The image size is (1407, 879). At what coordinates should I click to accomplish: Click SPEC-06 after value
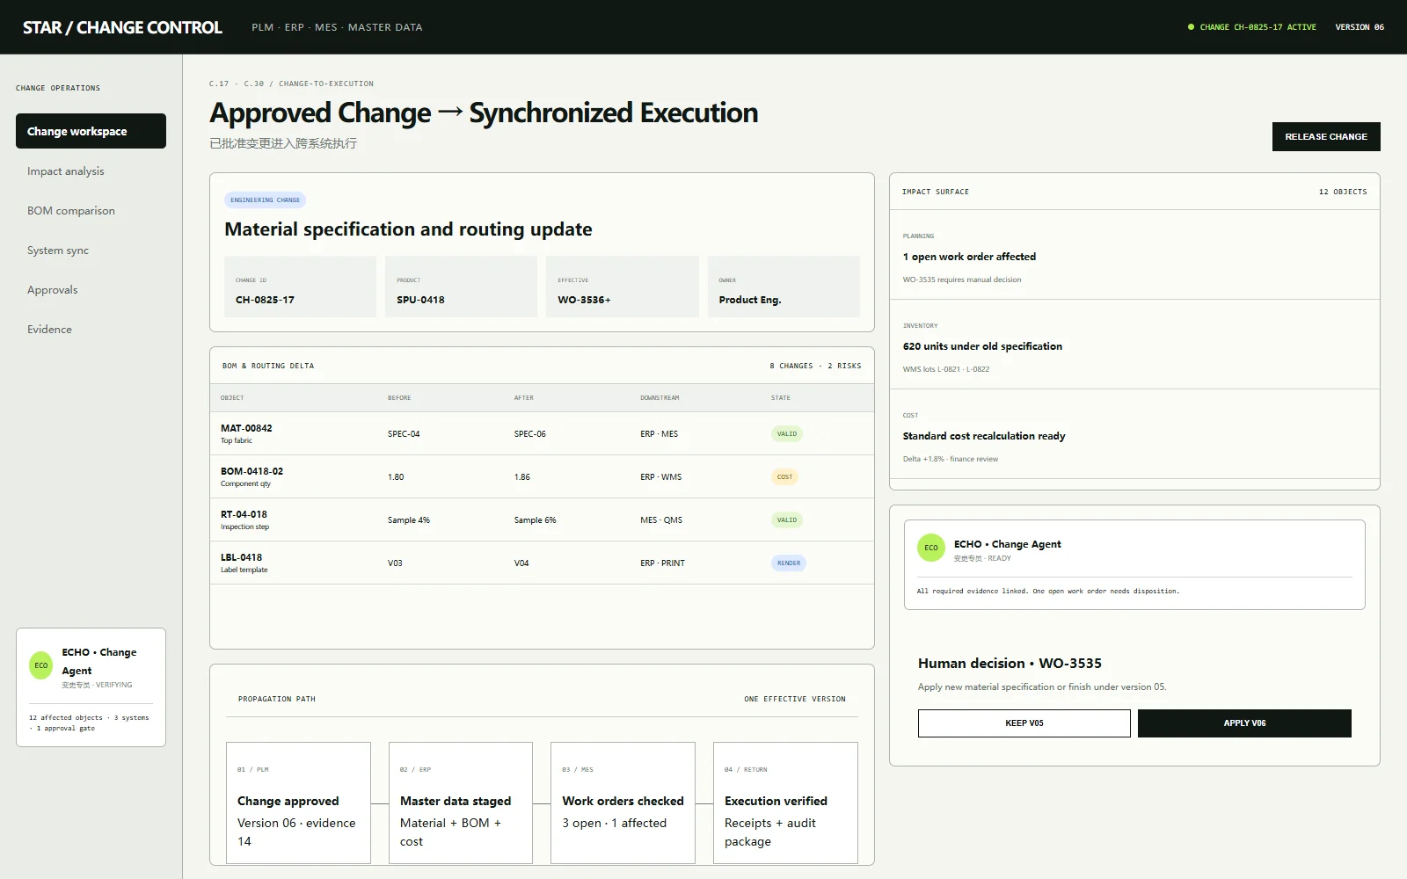click(530, 434)
